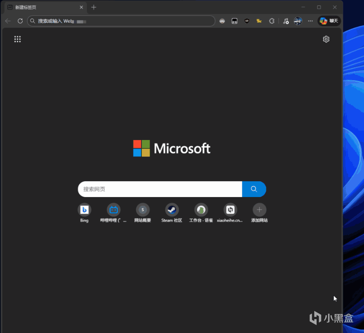
Task: Open the apps grid launcher
Action: (17, 39)
